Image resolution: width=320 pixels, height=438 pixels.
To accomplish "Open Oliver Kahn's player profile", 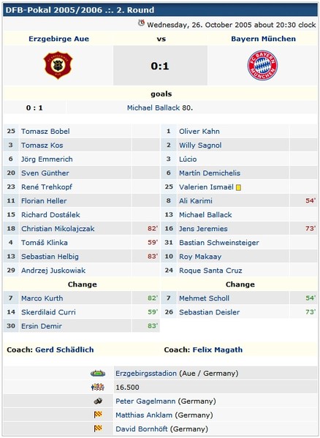I will point(199,132).
